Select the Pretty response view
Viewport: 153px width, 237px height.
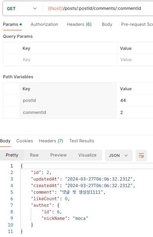[x=12, y=155]
